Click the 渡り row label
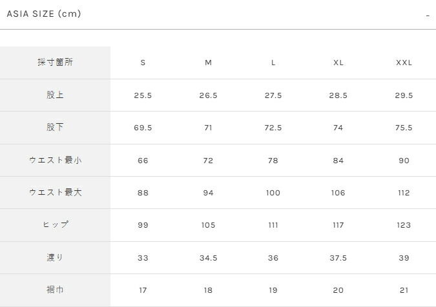Viewport: 436px width, 307px height. [x=55, y=257]
